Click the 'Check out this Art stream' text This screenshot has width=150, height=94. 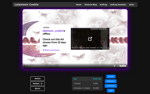click(54, 42)
